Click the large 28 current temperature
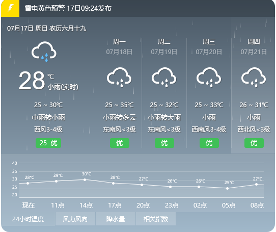The height and width of the screenshot is (232, 276). (32, 81)
